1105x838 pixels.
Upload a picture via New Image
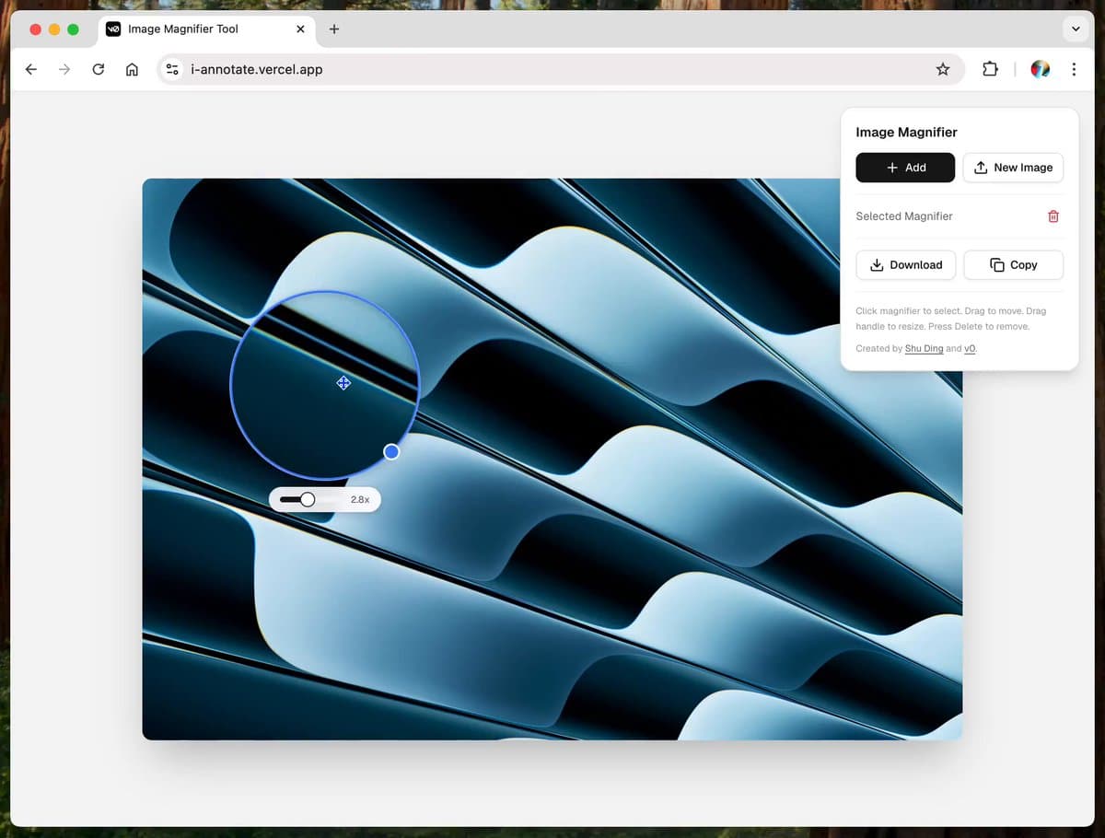(1013, 167)
